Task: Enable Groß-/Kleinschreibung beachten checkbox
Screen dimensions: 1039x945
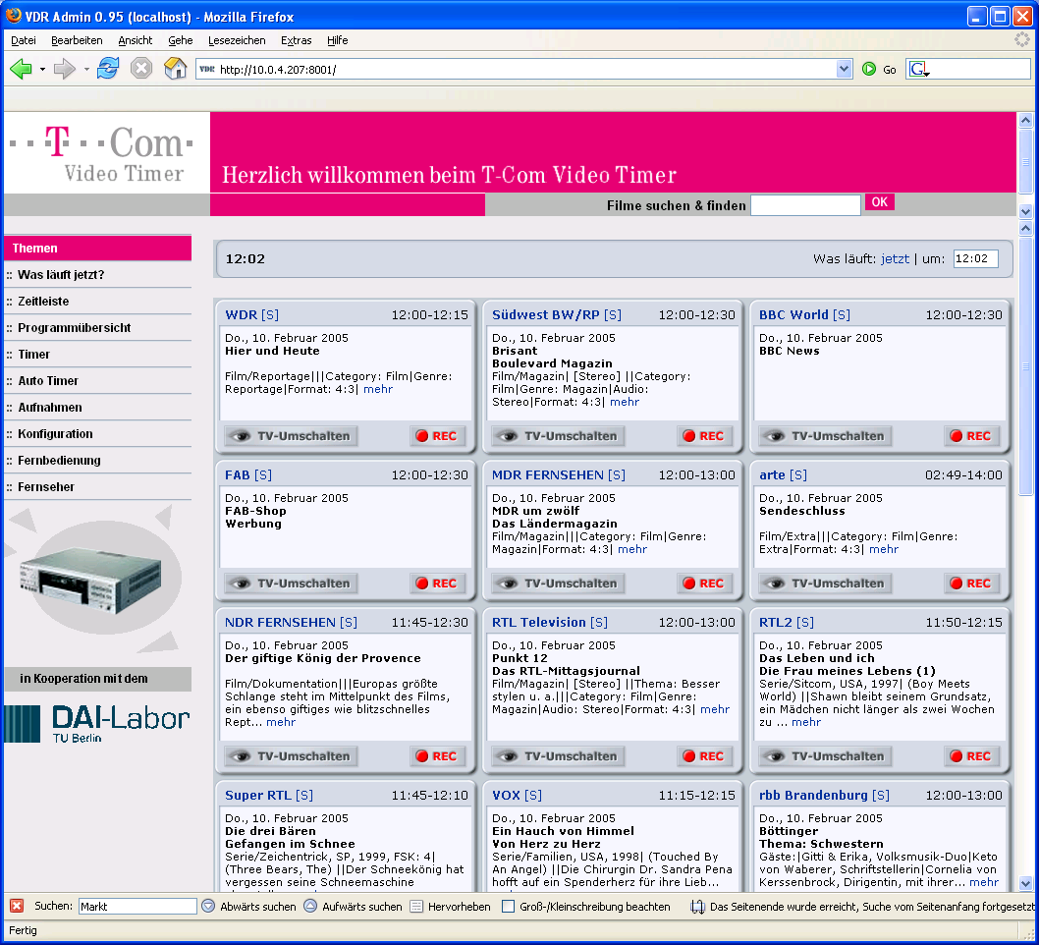Action: pyautogui.click(x=509, y=907)
